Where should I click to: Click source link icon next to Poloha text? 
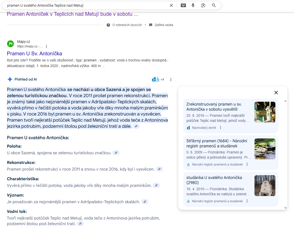coord(116,153)
